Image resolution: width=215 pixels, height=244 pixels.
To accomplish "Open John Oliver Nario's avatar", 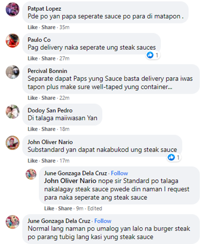I will click(x=13, y=143).
